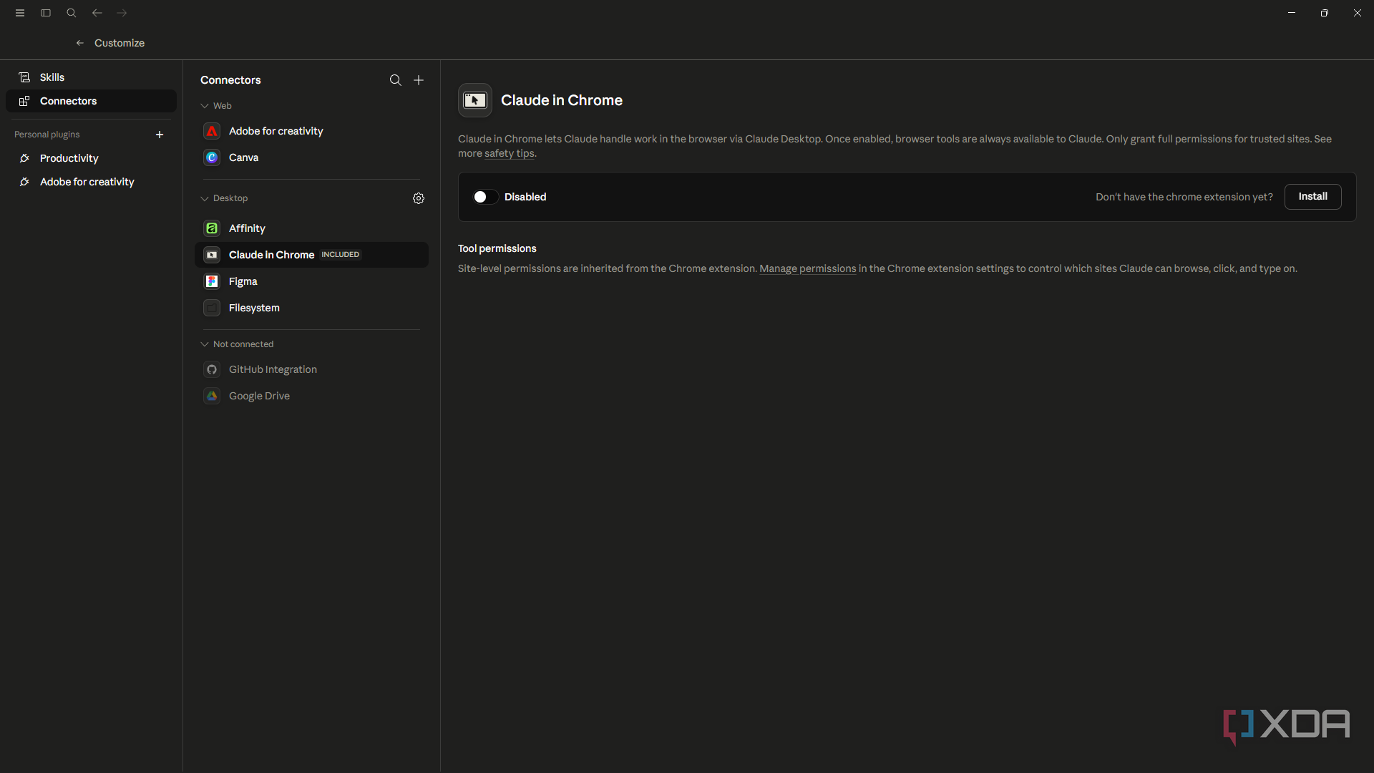The image size is (1374, 773).
Task: Select the Google Drive connector
Action: (311, 396)
